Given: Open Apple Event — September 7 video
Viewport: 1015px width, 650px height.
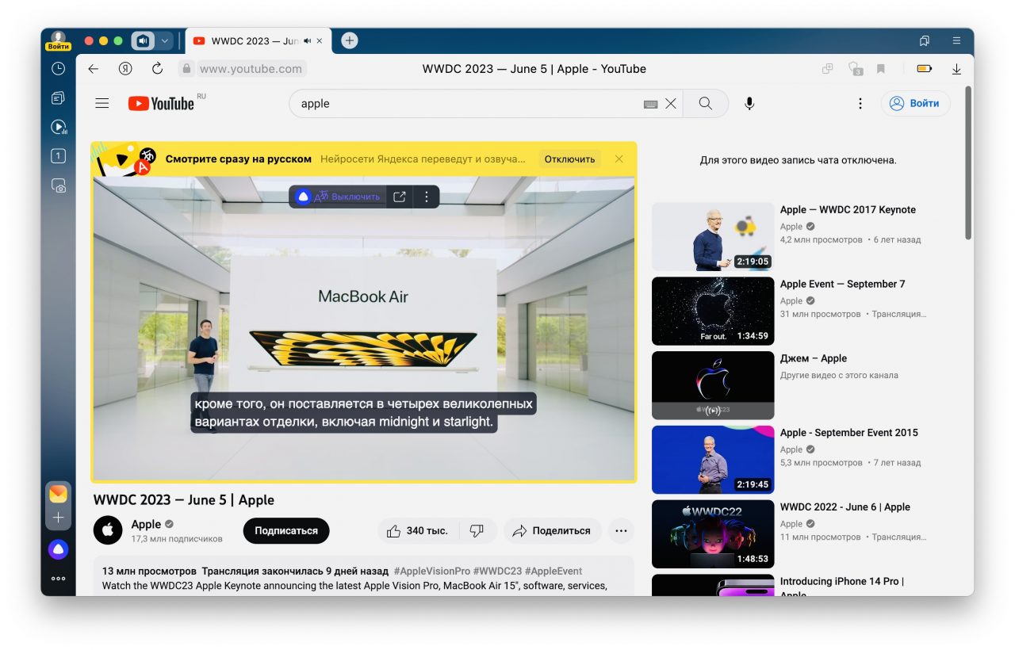Looking at the screenshot, I should tap(713, 311).
